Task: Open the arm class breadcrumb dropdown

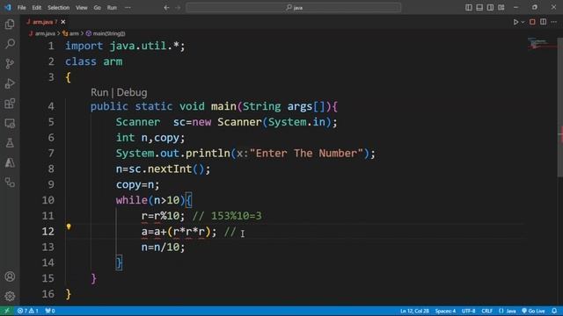Action: tap(70, 33)
